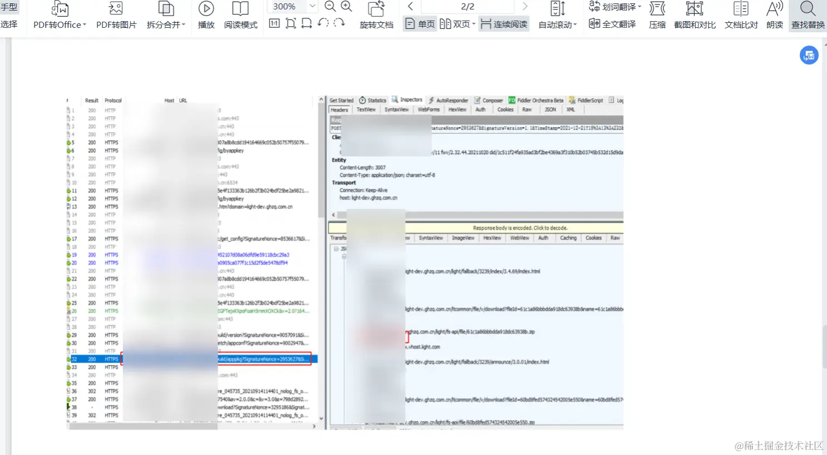Select 双页 double page layout
Viewport: 827px width, 455px height.
455,24
